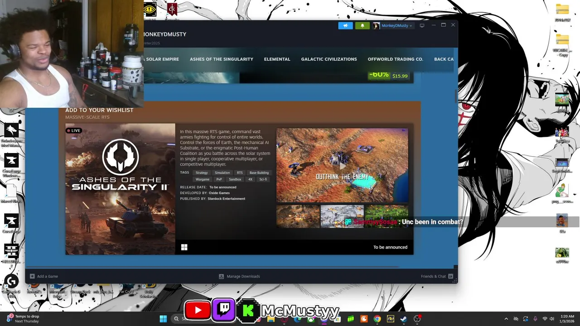Click the microphone tray icon
580x326 pixels.
coord(535,319)
